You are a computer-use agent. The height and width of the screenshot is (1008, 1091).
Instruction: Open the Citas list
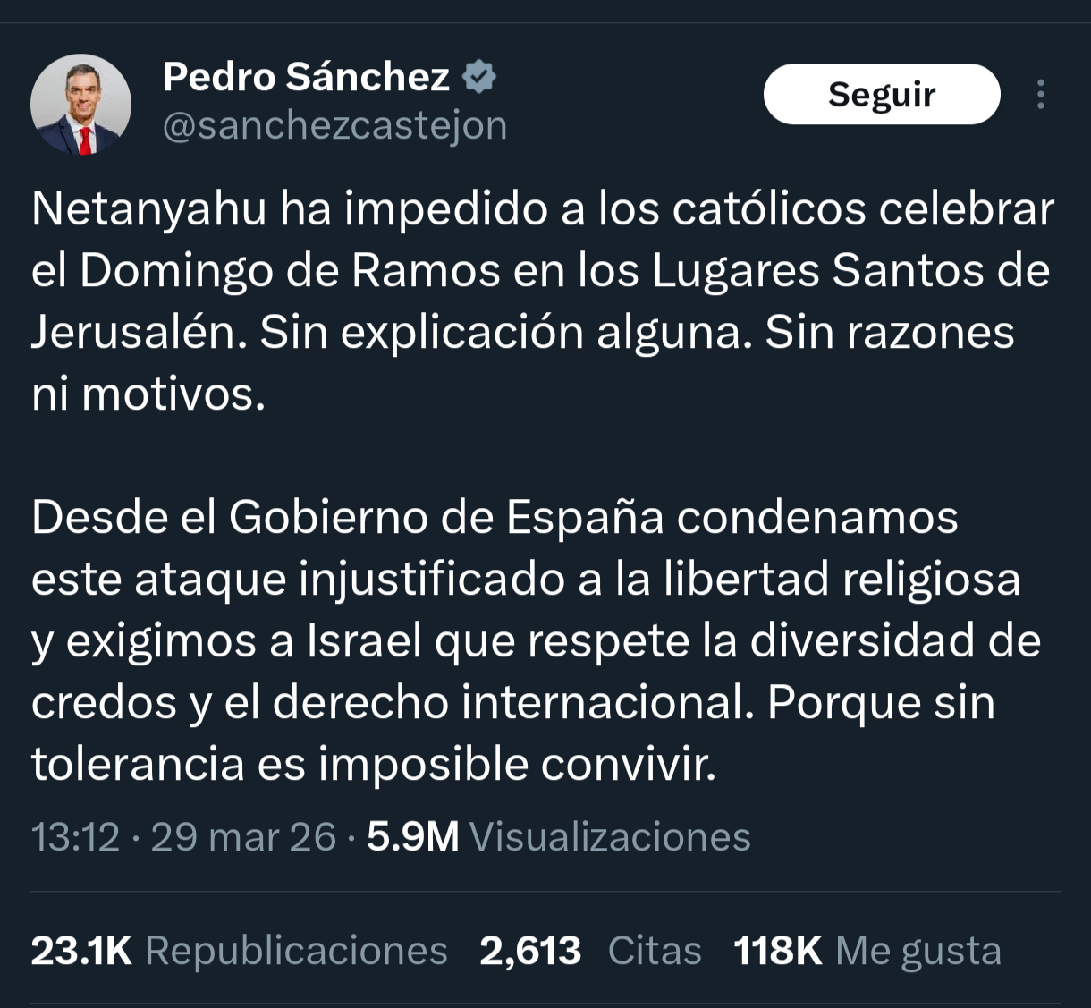[x=655, y=951]
